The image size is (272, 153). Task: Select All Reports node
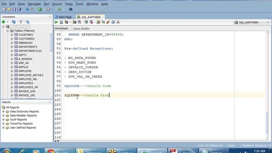coord(12,108)
